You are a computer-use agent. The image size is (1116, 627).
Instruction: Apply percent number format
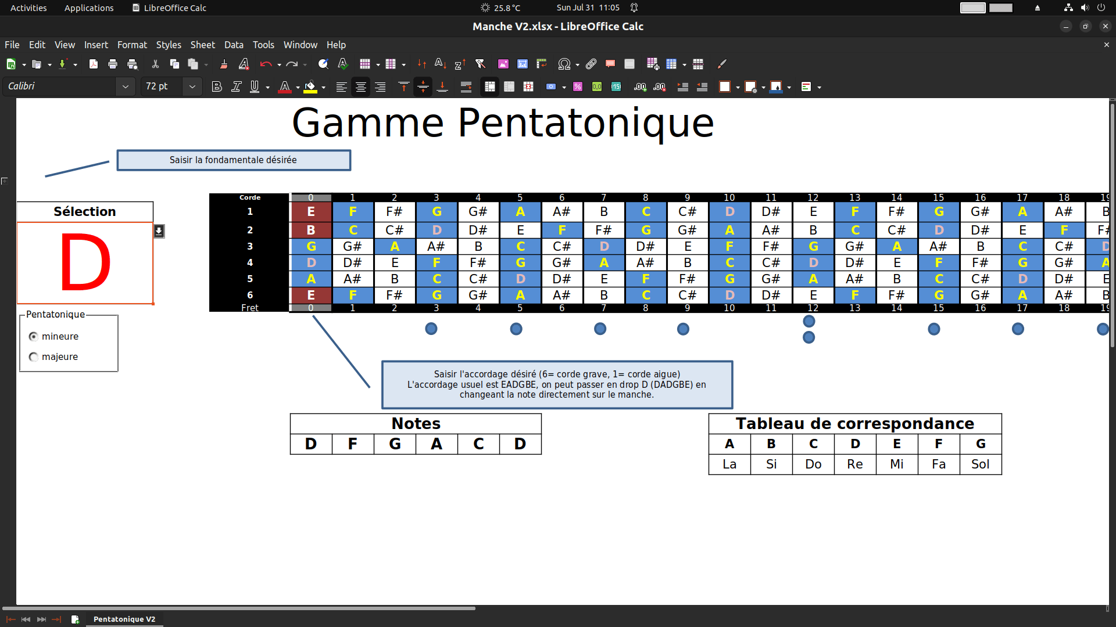(x=577, y=87)
